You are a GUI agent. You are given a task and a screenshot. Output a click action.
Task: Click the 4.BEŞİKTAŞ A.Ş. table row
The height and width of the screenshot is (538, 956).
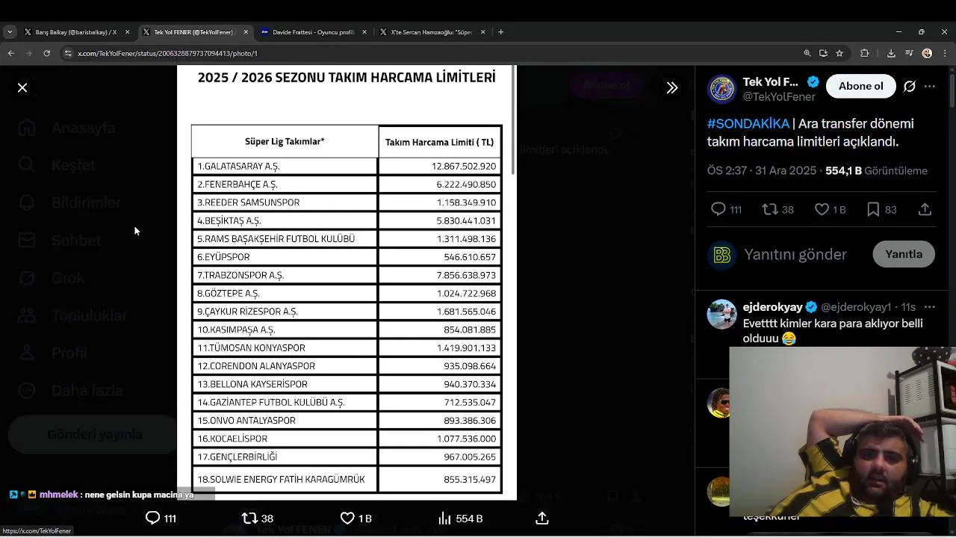[347, 220]
